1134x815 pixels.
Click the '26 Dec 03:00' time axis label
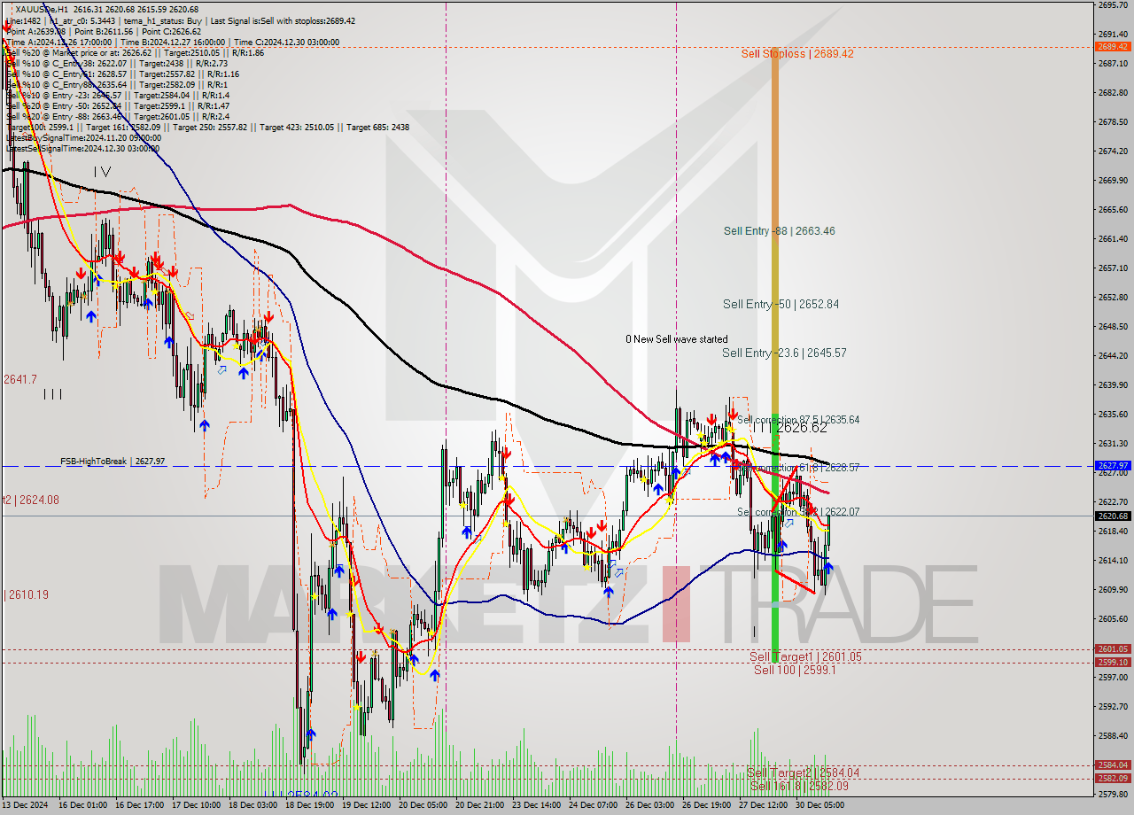[x=649, y=805]
